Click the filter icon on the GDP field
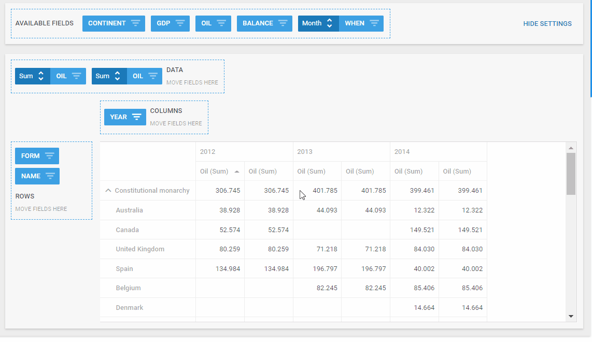Viewport: 592px width, 342px height. (x=180, y=23)
